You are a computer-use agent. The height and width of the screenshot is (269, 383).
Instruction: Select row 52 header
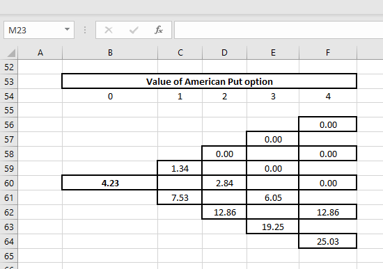(9, 67)
